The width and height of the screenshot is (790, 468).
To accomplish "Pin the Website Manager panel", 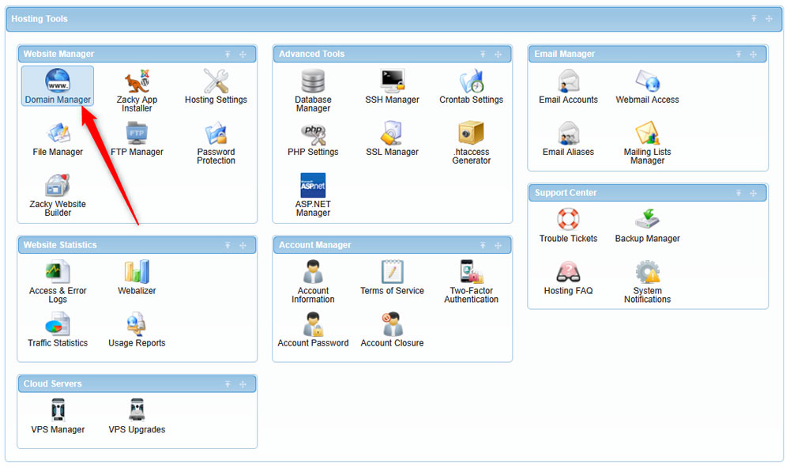I will [228, 54].
